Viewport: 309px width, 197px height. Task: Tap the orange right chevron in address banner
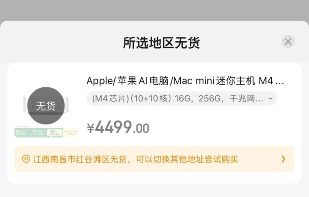click(x=283, y=159)
